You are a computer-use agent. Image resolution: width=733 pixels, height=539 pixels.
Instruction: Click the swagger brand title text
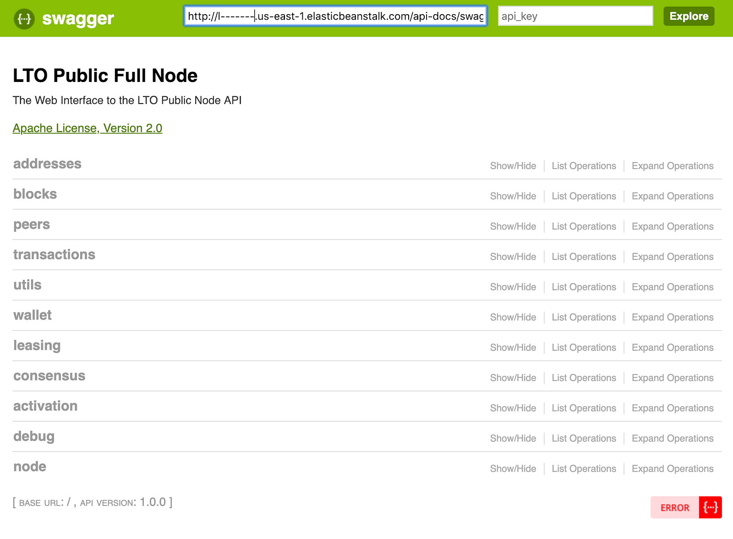tap(78, 19)
